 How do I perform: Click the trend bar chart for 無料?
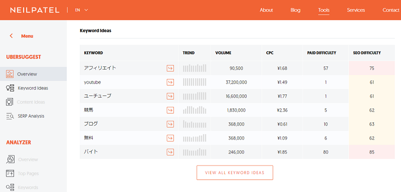[194, 138]
